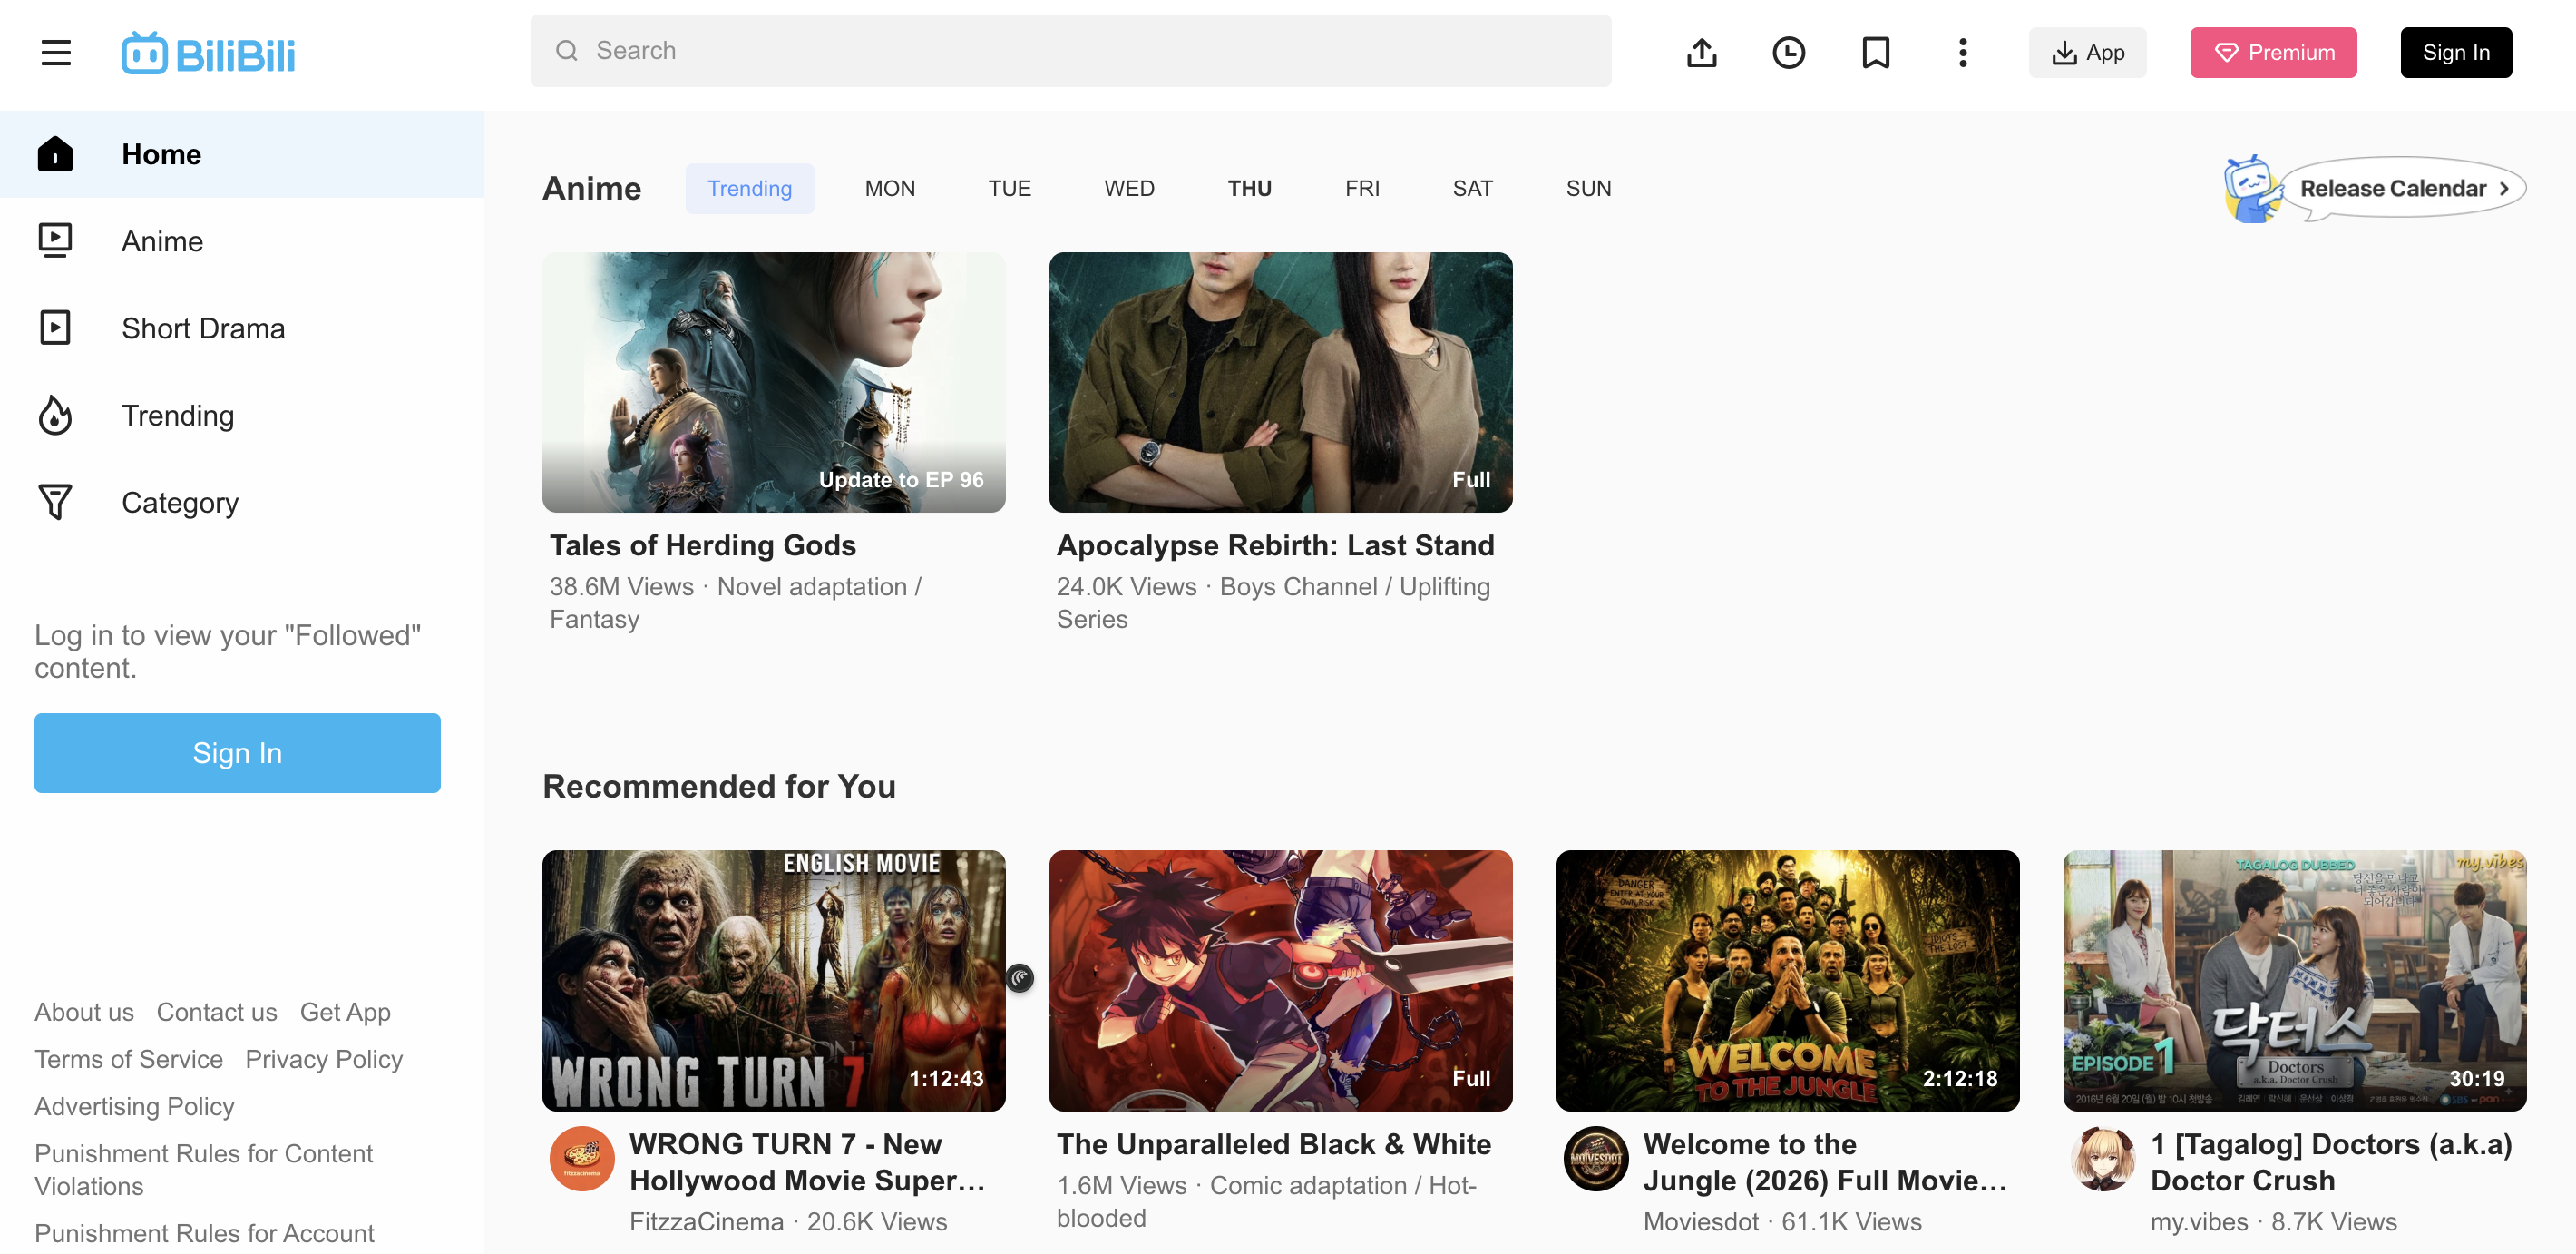Open the upload icon
Viewport: 2576px width, 1254px height.
[x=1701, y=52]
